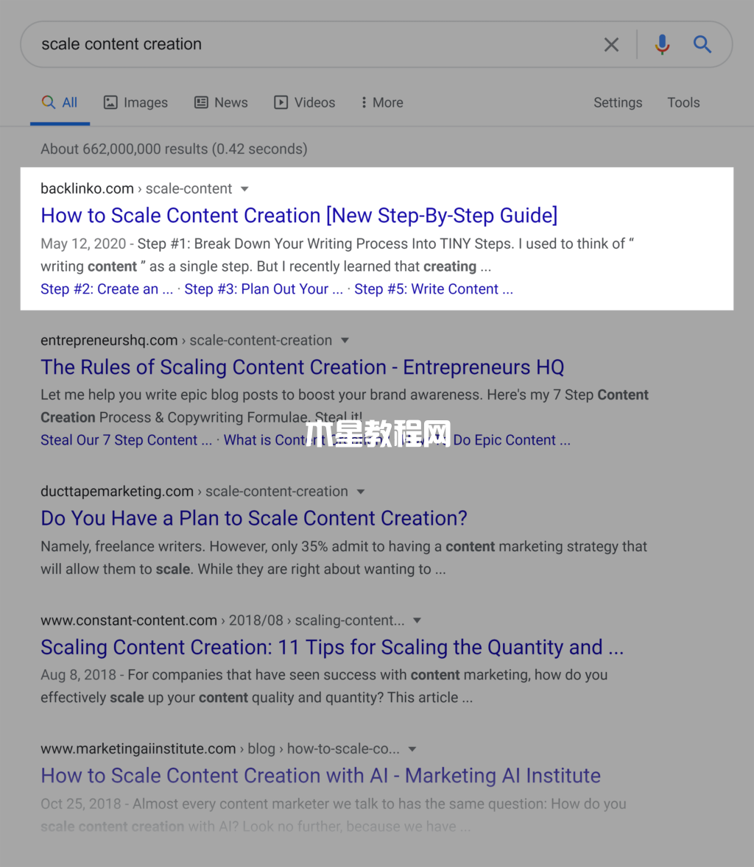Expand the dropdown arrow beside backlinko.com URL
Screen dimensions: 754x867
pos(244,189)
